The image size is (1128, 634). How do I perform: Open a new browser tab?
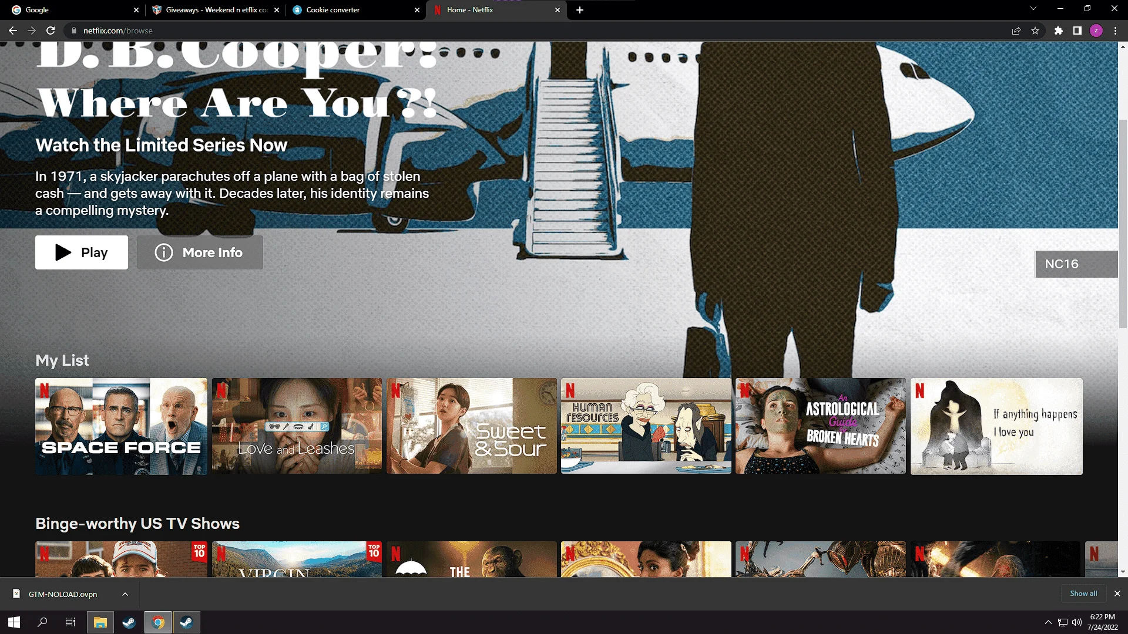[x=580, y=10]
